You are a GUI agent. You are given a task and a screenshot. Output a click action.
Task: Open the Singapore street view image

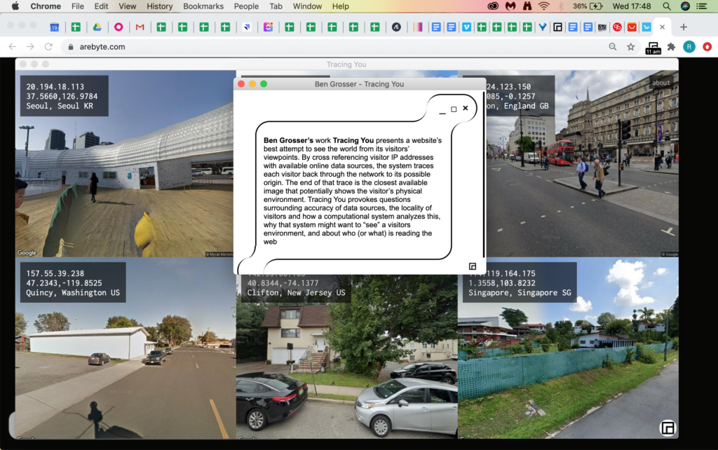pos(568,348)
